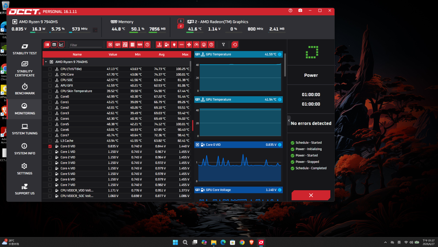Go to the Benchmark section
This screenshot has height=247, width=438.
click(x=25, y=89)
